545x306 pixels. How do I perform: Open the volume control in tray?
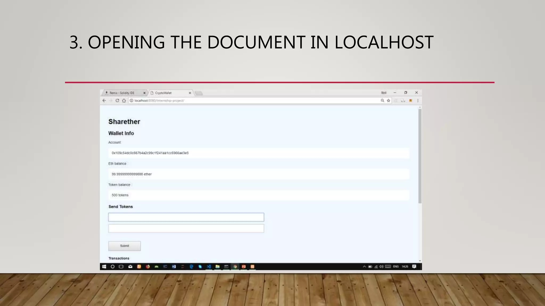382,267
